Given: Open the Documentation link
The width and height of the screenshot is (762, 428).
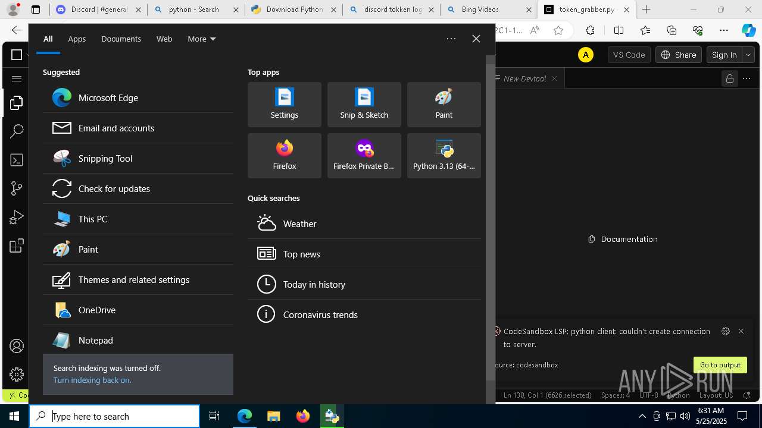Looking at the screenshot, I should [x=623, y=239].
